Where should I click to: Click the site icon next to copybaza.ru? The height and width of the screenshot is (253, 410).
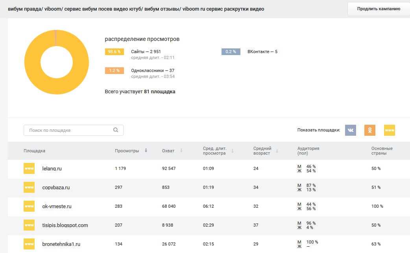[29, 187]
